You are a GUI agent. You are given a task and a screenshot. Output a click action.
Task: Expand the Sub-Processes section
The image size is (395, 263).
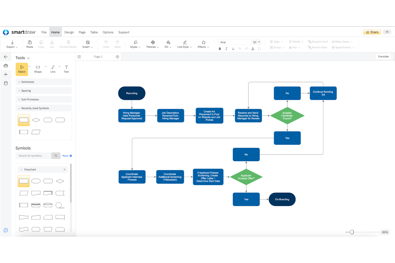[44, 99]
